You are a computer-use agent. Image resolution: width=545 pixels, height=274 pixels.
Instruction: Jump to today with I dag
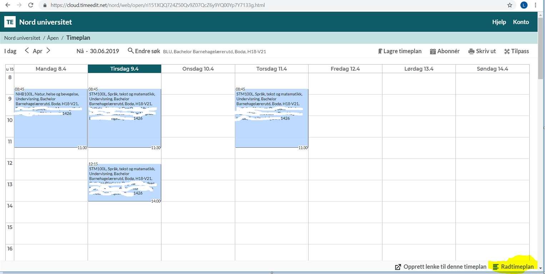10,51
